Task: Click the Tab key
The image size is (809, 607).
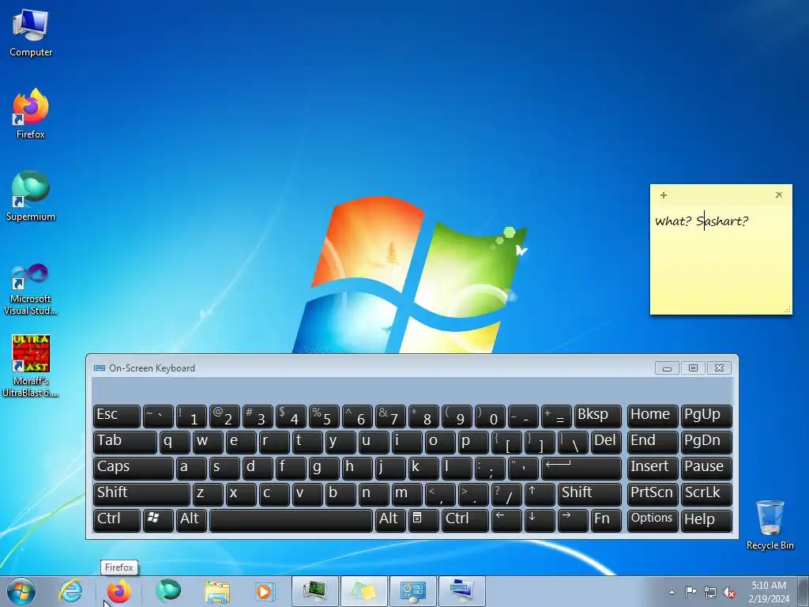Action: (125, 442)
